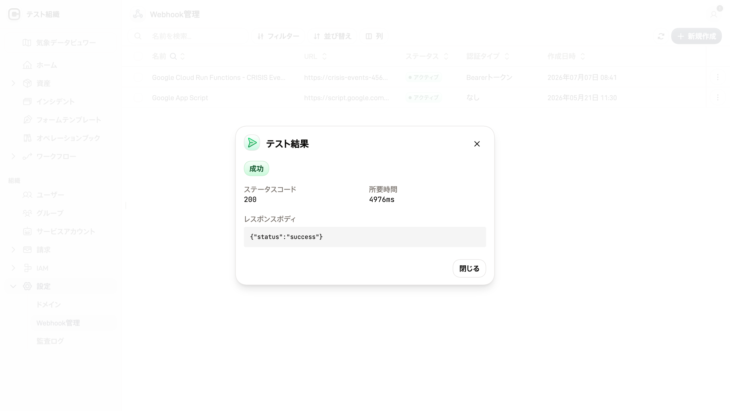Sort by the ステータス column
The height and width of the screenshot is (411, 730).
(x=446, y=56)
